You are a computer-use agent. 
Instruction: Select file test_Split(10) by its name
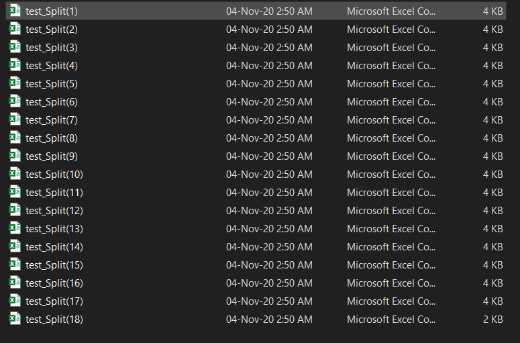54,174
